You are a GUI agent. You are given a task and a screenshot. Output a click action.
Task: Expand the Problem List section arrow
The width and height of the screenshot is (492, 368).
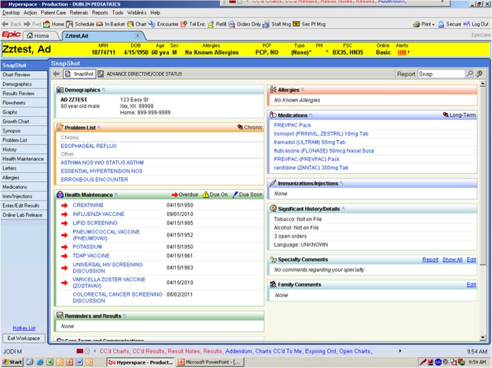99,128
